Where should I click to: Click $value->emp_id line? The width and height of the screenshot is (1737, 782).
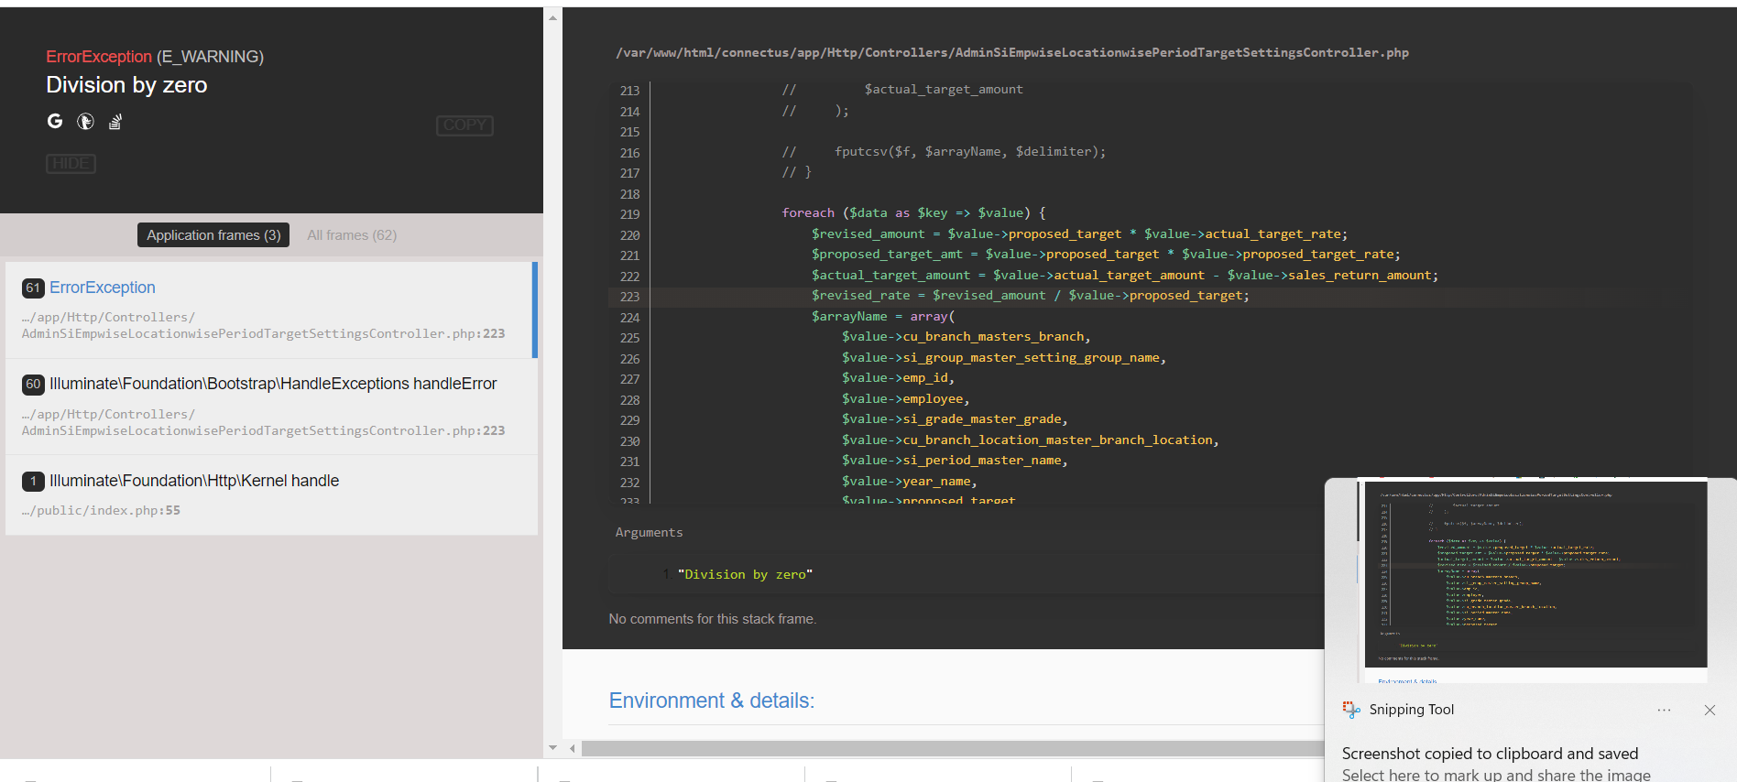[x=899, y=378]
